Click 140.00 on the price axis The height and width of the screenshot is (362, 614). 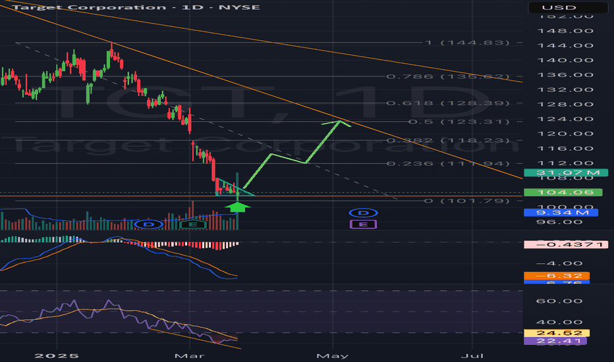pyautogui.click(x=565, y=61)
